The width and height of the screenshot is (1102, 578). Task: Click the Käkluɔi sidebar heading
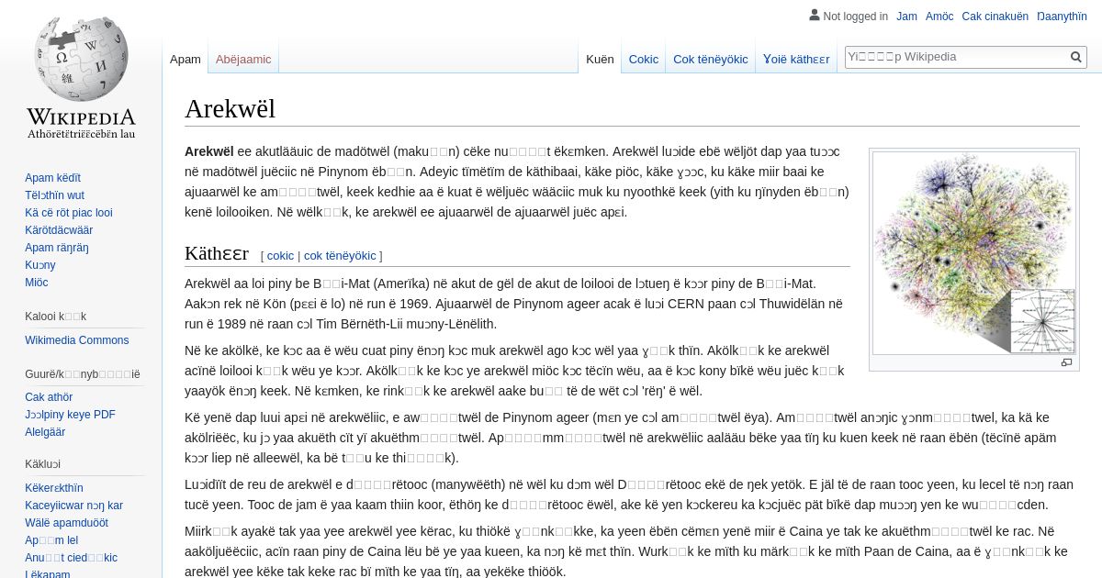pyautogui.click(x=42, y=464)
